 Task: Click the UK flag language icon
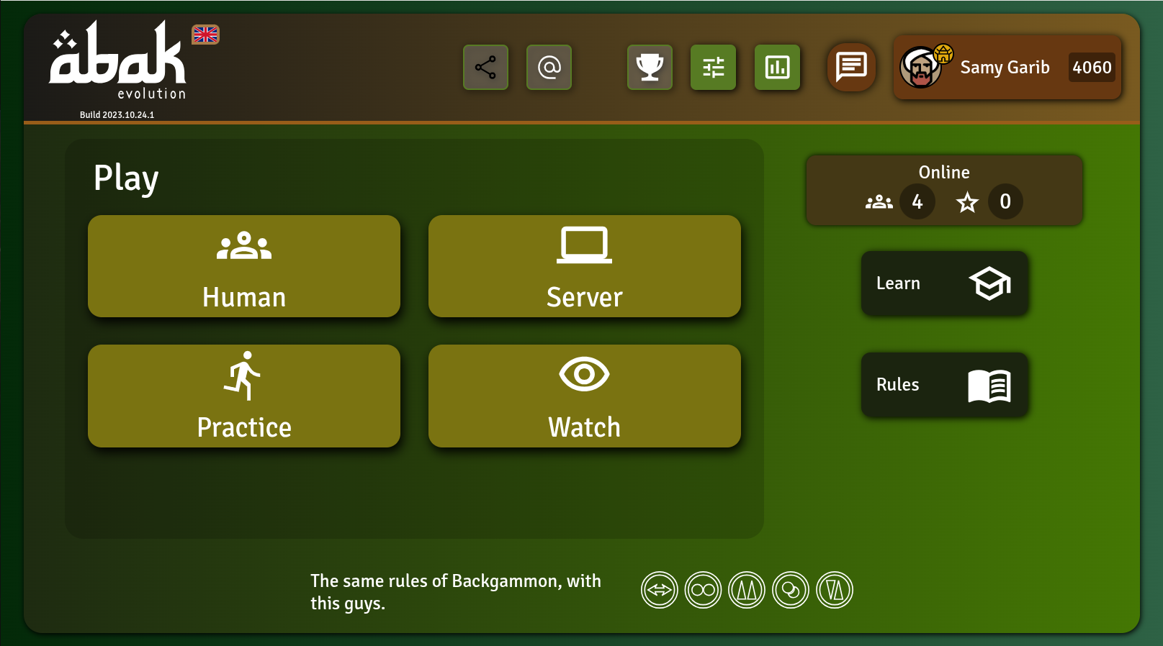(205, 35)
